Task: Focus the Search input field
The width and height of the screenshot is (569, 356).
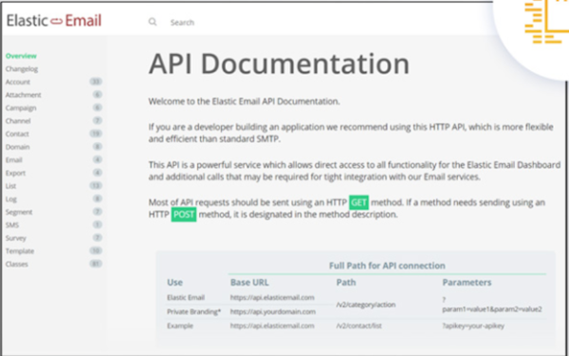Action: click(x=182, y=23)
